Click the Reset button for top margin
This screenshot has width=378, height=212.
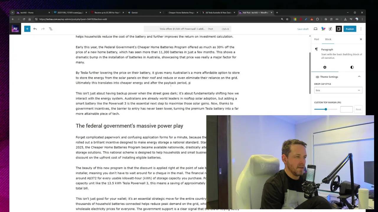coord(358,110)
